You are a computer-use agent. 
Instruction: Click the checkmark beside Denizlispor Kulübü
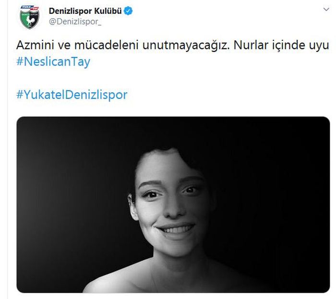click(x=128, y=11)
